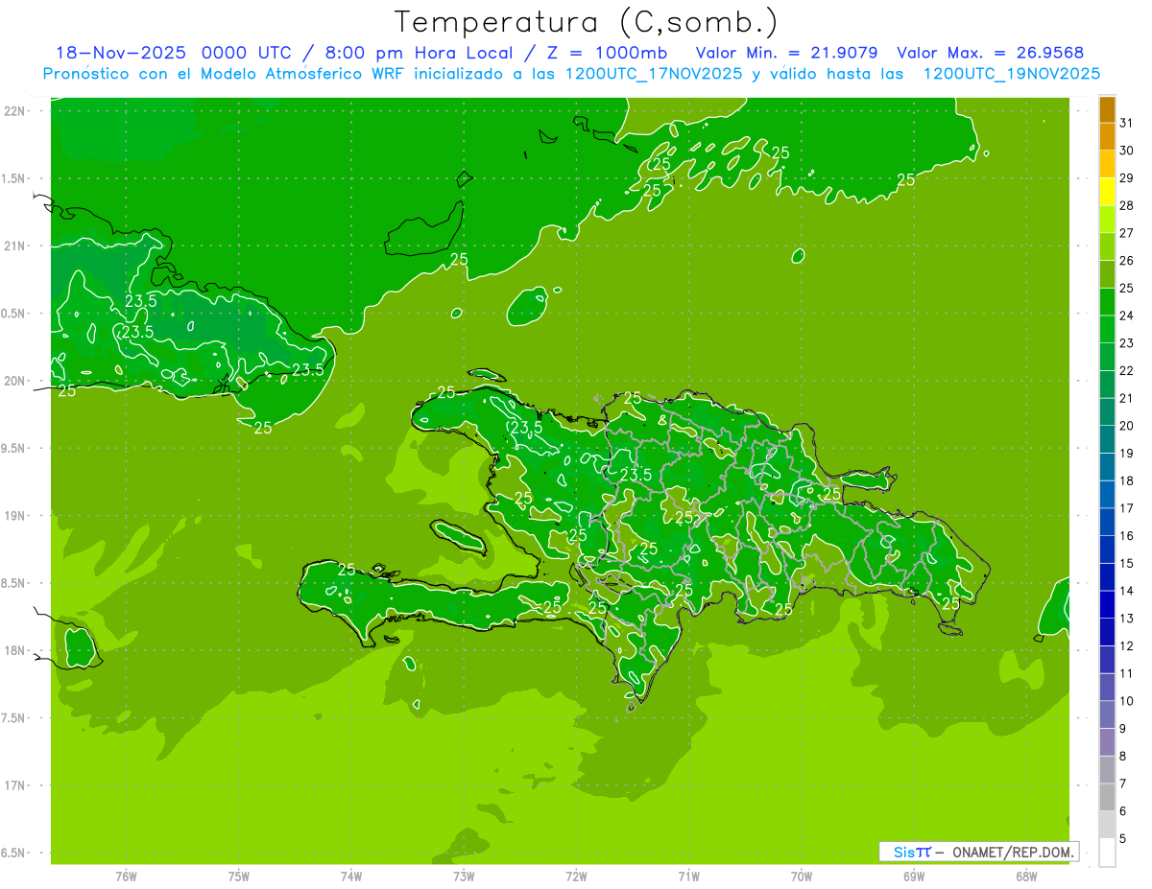Click the legend value '27'

pos(1127,233)
